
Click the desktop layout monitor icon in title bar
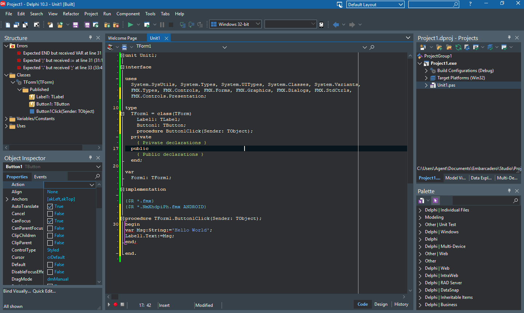(340, 4)
